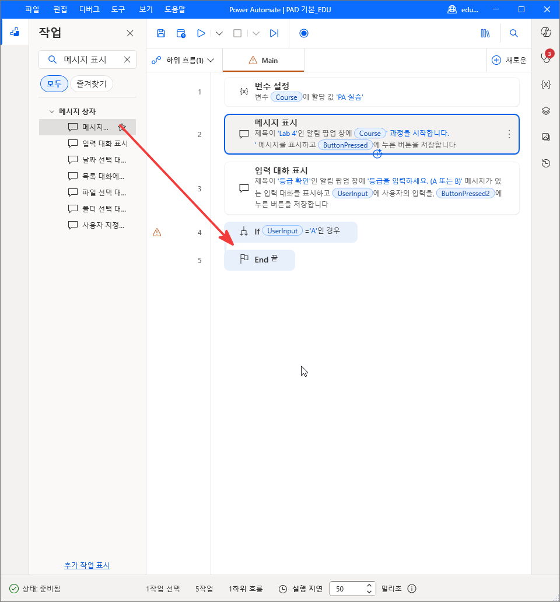Open the UI elements layers icon
Screen dimensions: 560x602
tap(546, 111)
